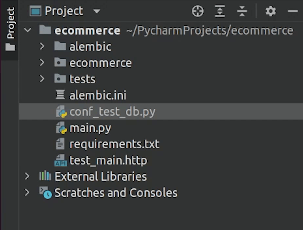Expand the alembic folder chevron
The image size is (303, 230).
coord(42,46)
